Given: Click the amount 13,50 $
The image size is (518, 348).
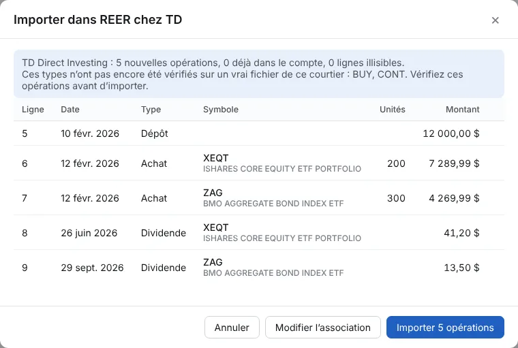Looking at the screenshot, I should point(461,268).
